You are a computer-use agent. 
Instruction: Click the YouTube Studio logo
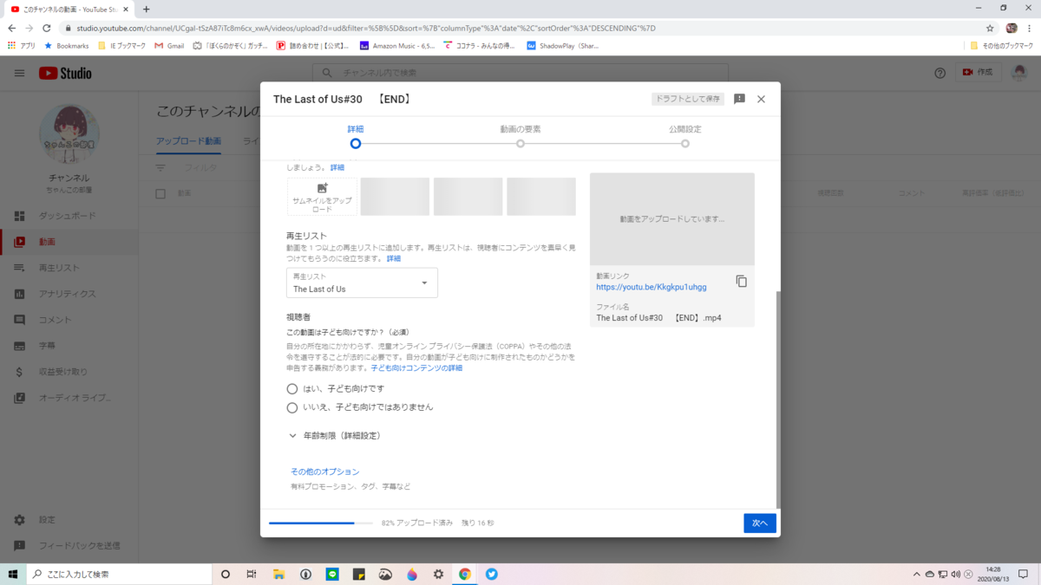click(x=65, y=74)
